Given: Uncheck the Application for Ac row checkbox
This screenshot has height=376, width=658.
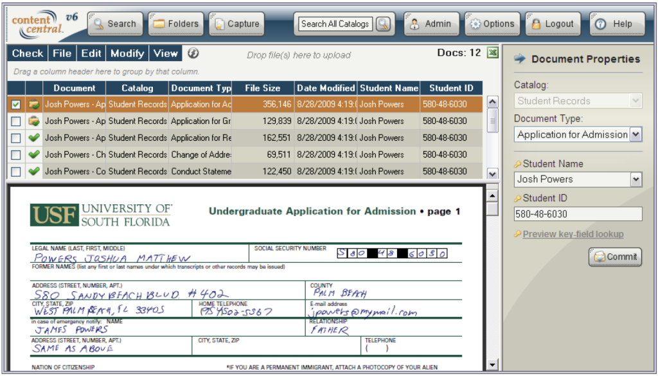Looking at the screenshot, I should click(16, 105).
